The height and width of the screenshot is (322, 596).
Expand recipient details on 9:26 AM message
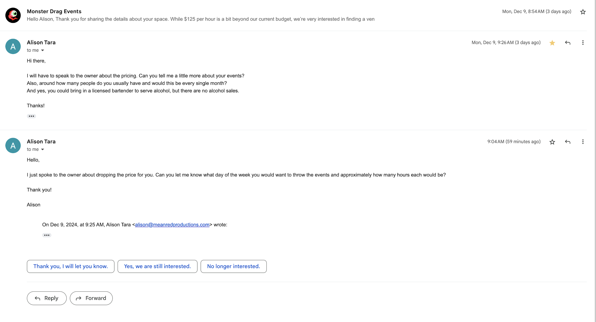click(42, 50)
